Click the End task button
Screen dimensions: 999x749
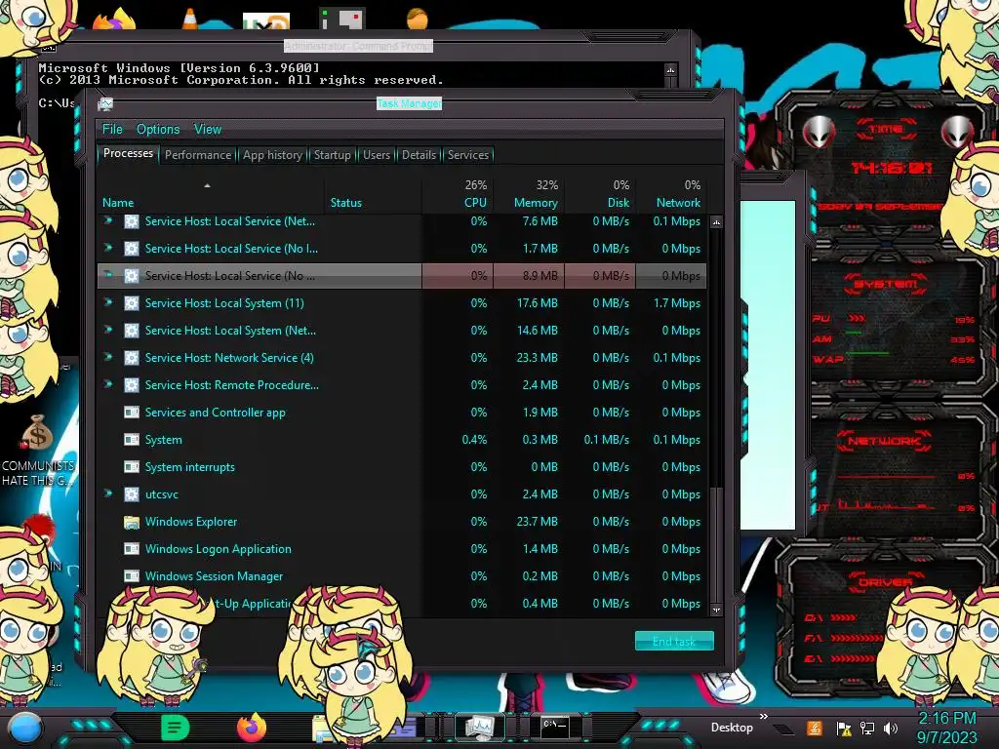pos(674,642)
